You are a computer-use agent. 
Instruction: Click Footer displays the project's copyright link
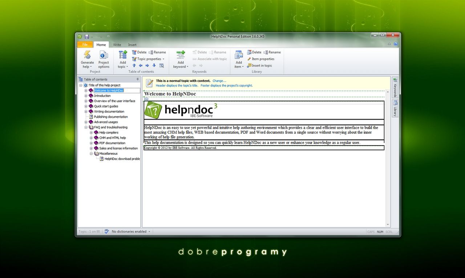[227, 86]
